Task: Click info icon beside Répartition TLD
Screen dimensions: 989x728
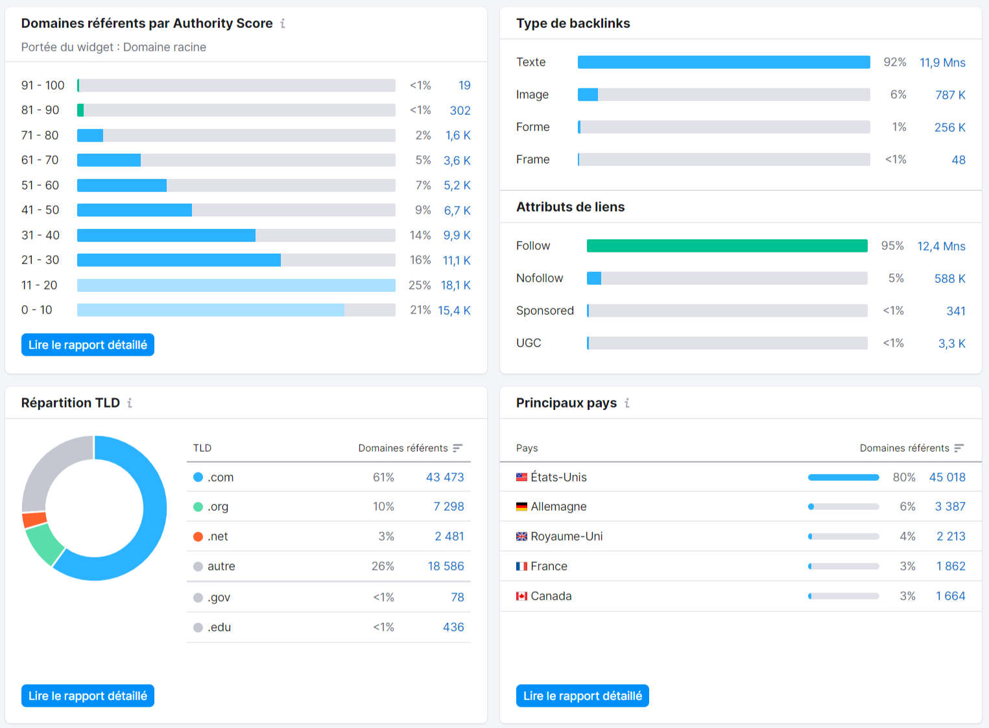Action: point(130,403)
